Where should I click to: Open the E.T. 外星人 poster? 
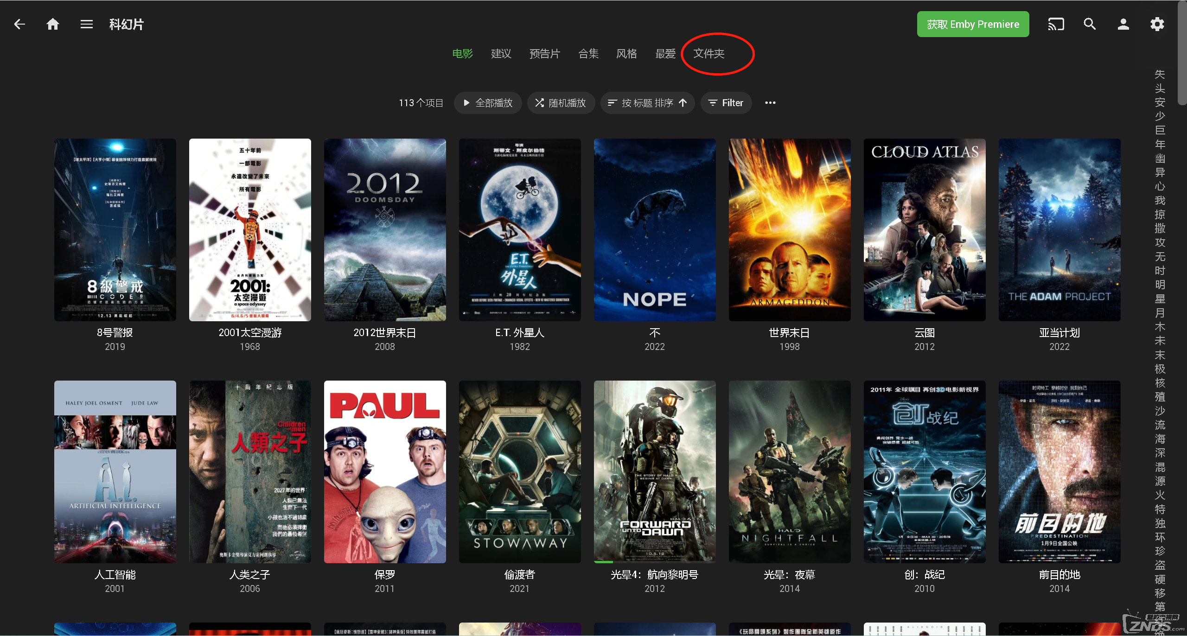click(520, 230)
